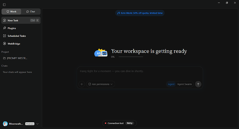Screen dimensions: 239x129
Task: Close the application window
Action: pyautogui.click(x=235, y=3)
